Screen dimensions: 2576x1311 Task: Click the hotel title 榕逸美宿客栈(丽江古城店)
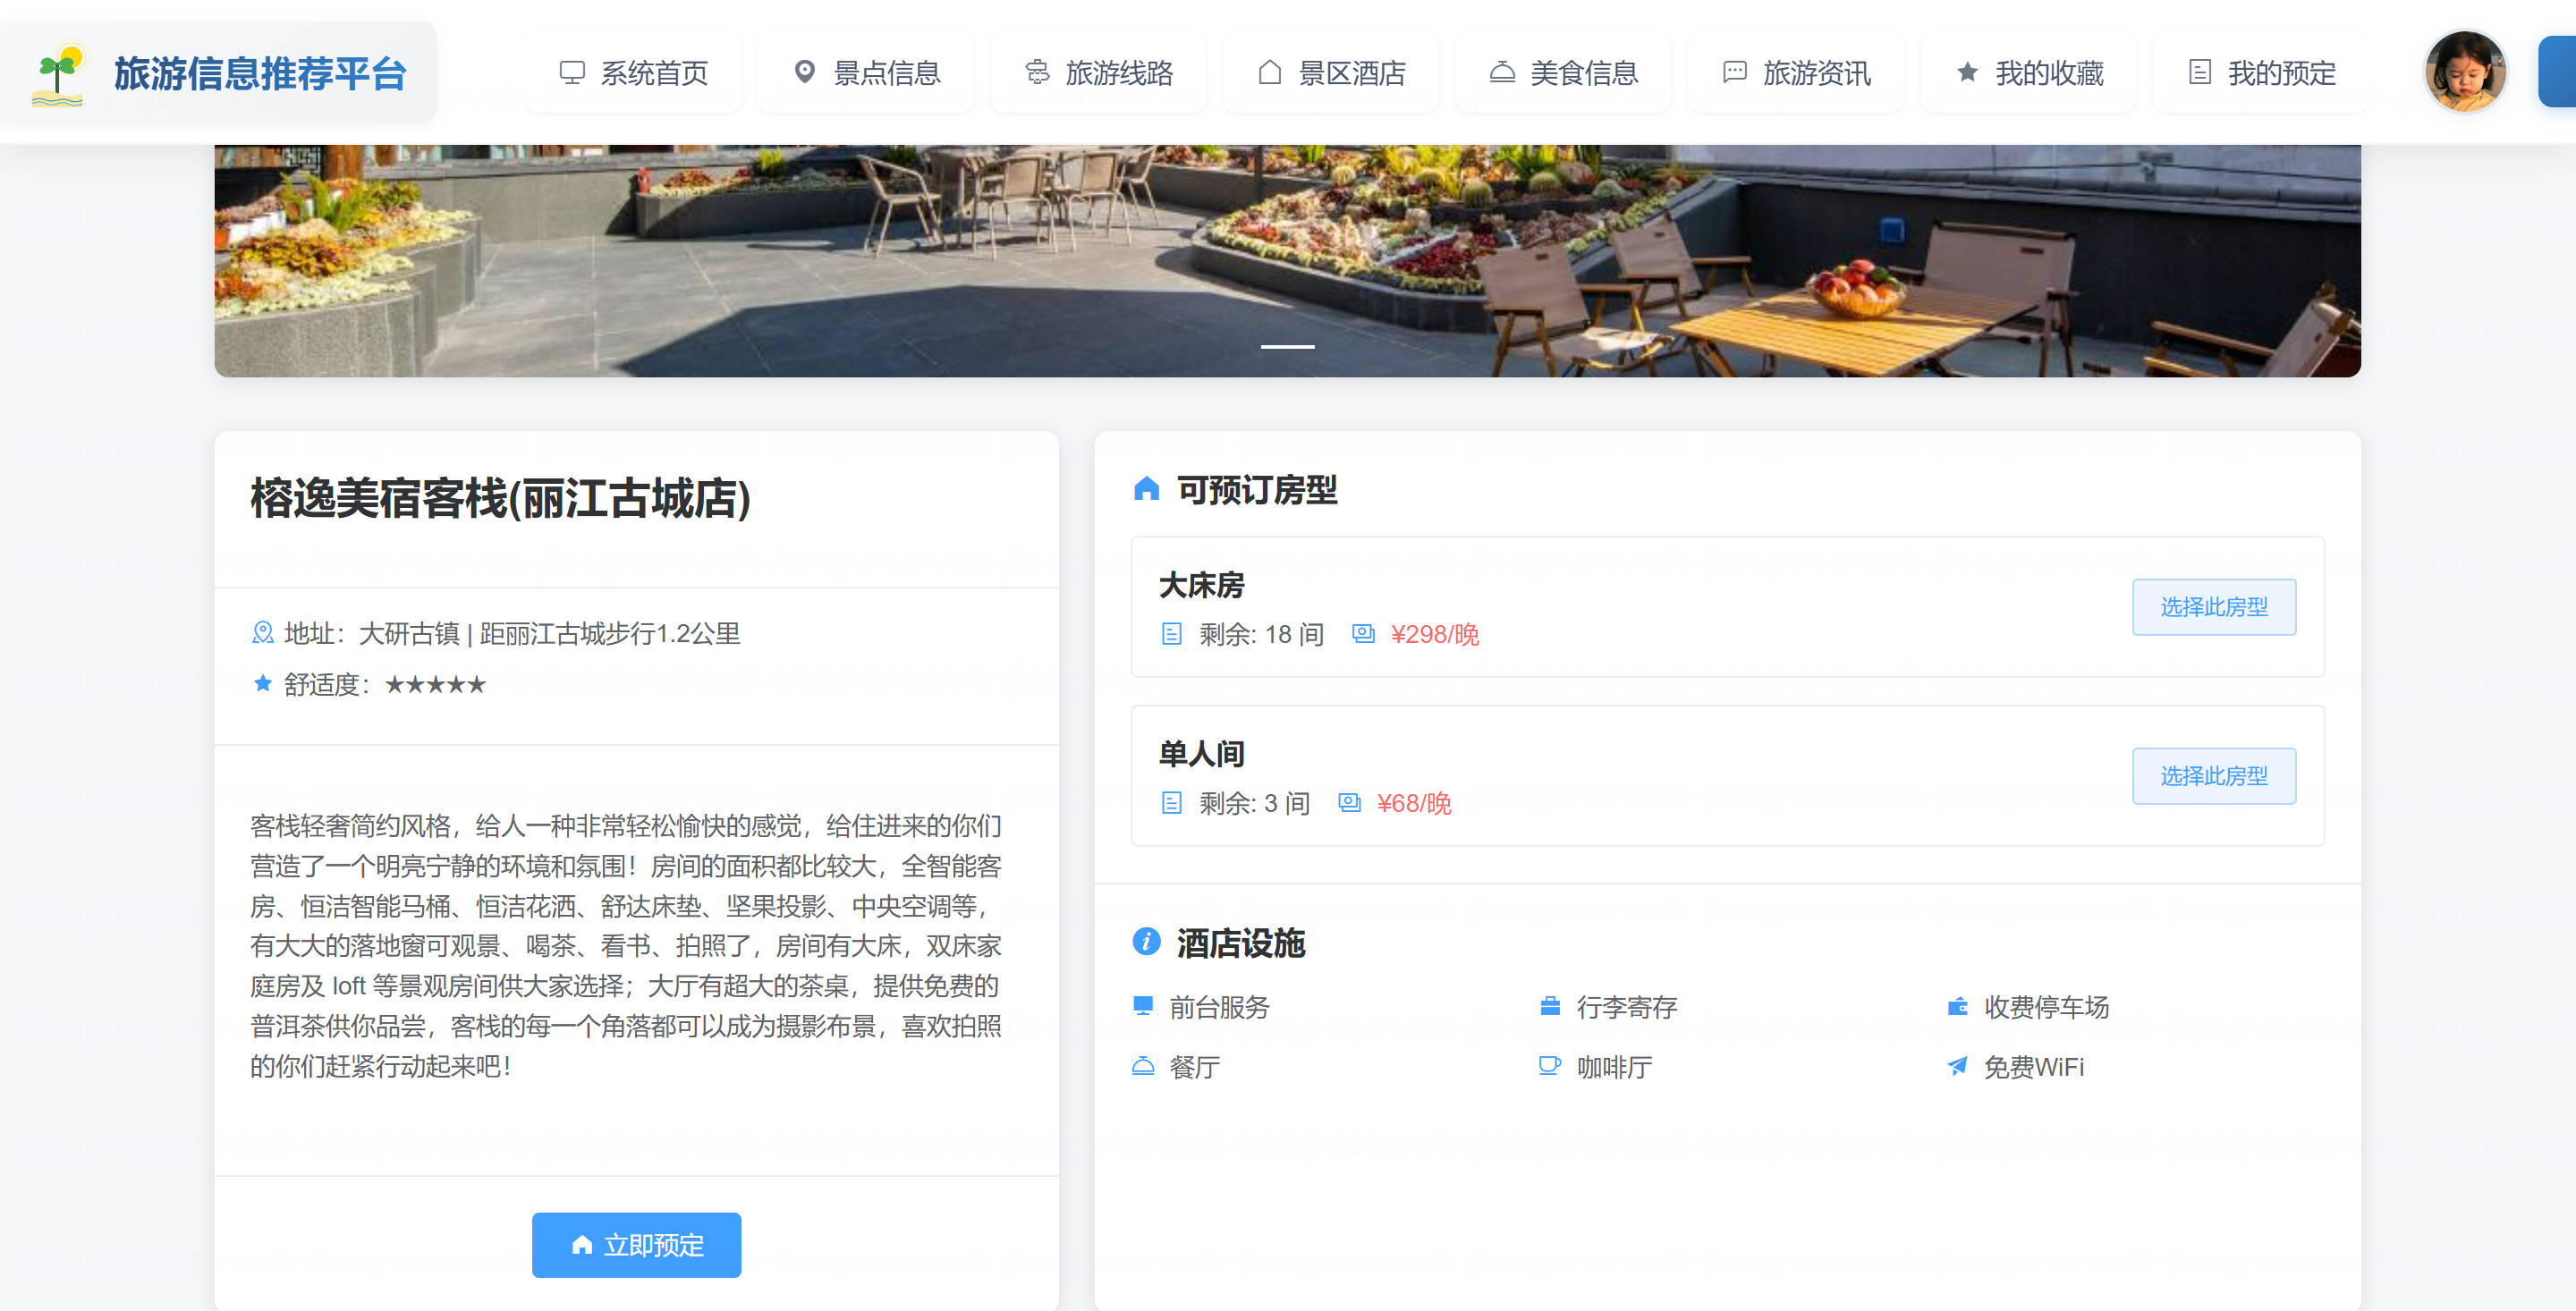click(500, 498)
